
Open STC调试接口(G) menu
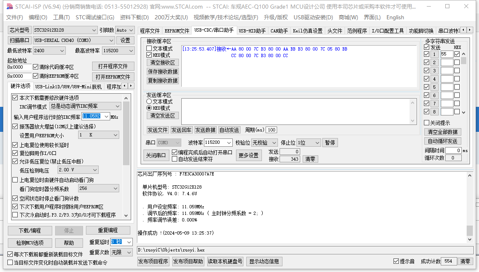95,17
